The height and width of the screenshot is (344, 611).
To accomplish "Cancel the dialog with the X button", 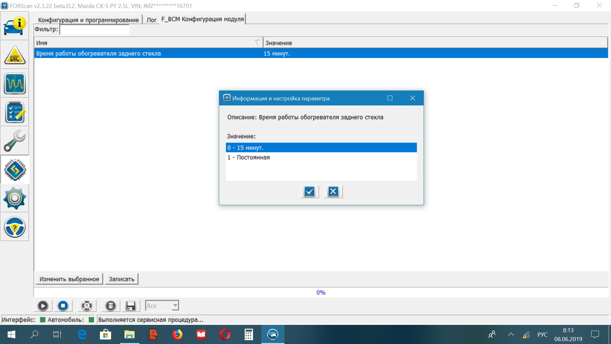I will [x=333, y=192].
